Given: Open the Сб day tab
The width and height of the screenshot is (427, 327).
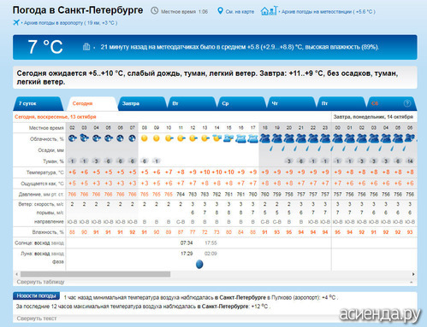Looking at the screenshot, I should tap(391, 103).
